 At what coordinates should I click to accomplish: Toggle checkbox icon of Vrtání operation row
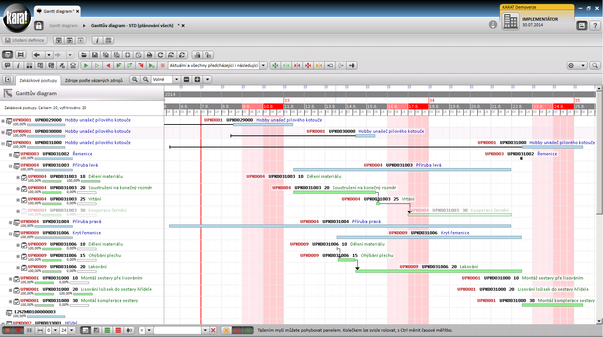pos(24,200)
